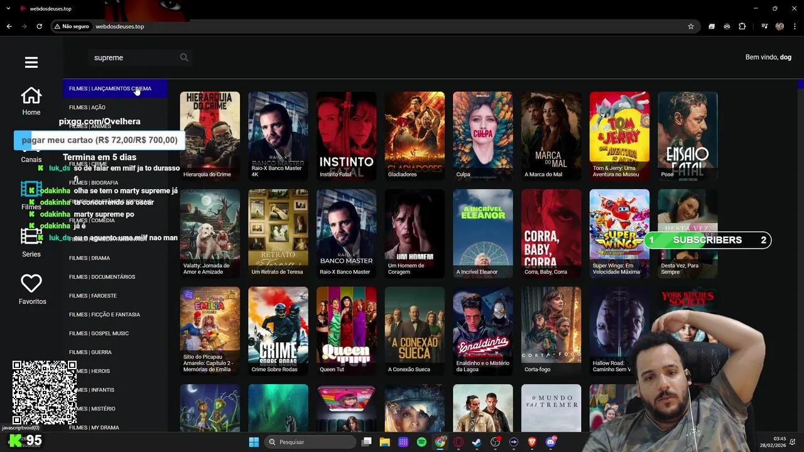Screen dimensions: 804x452
Task: Open the media control music icon
Action: pyautogui.click(x=764, y=26)
